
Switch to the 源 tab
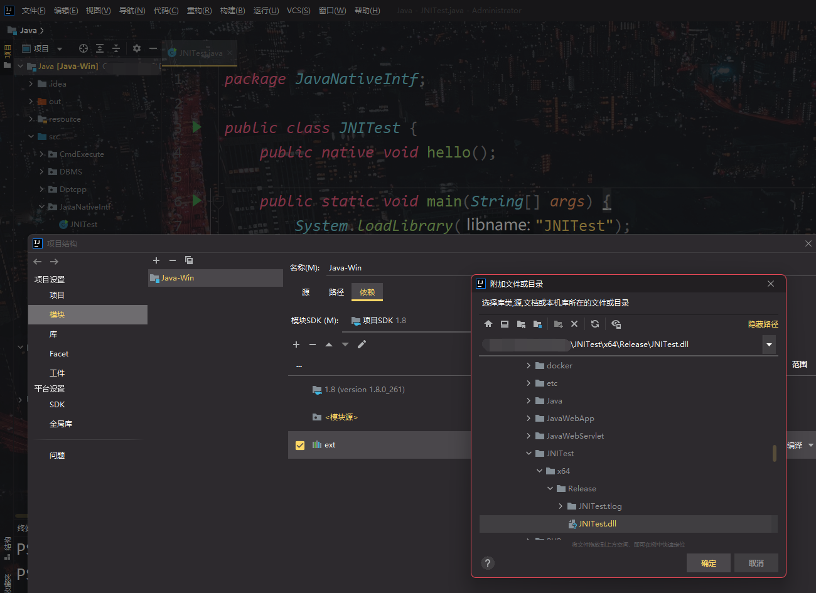click(x=306, y=292)
